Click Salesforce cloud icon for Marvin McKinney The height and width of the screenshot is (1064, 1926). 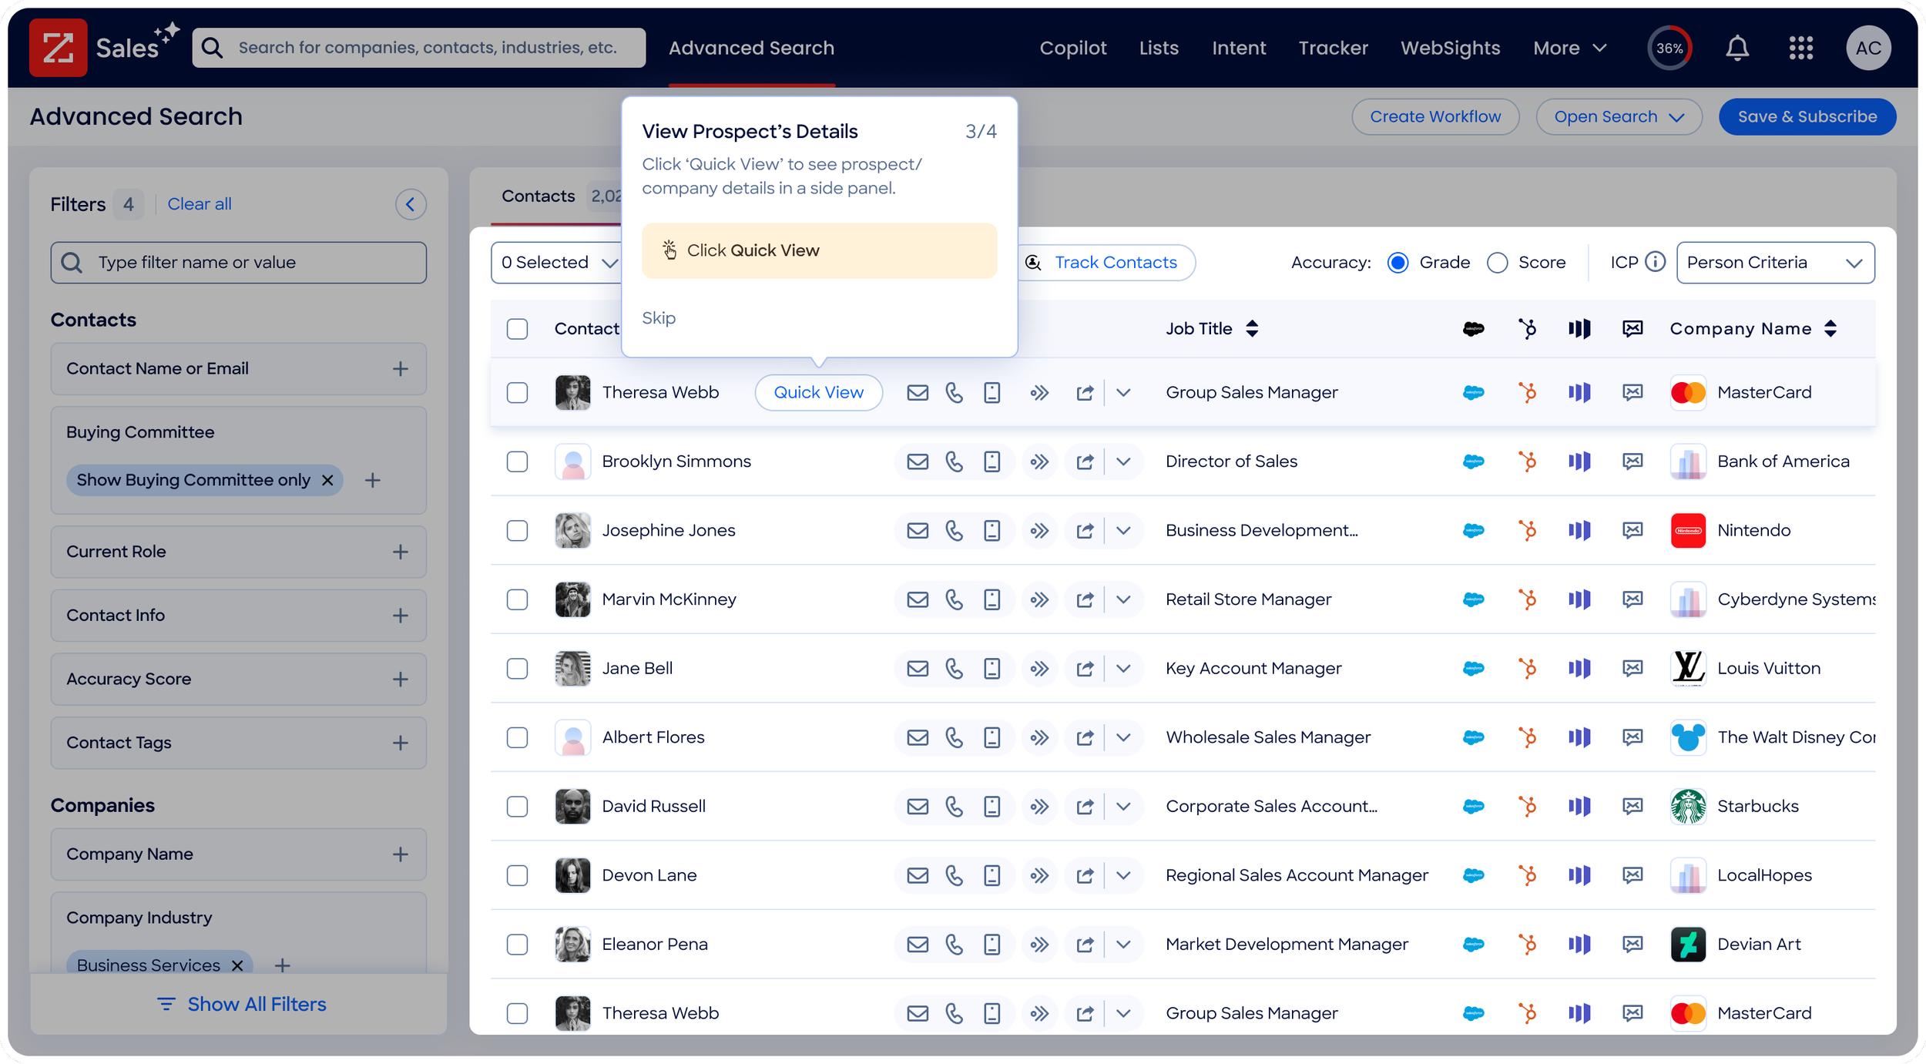tap(1473, 599)
